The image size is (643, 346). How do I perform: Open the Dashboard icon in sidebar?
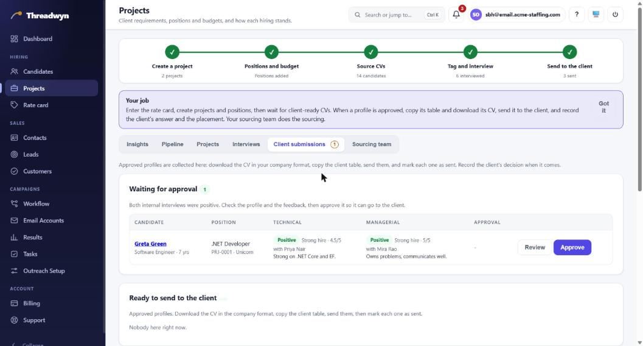click(x=15, y=38)
